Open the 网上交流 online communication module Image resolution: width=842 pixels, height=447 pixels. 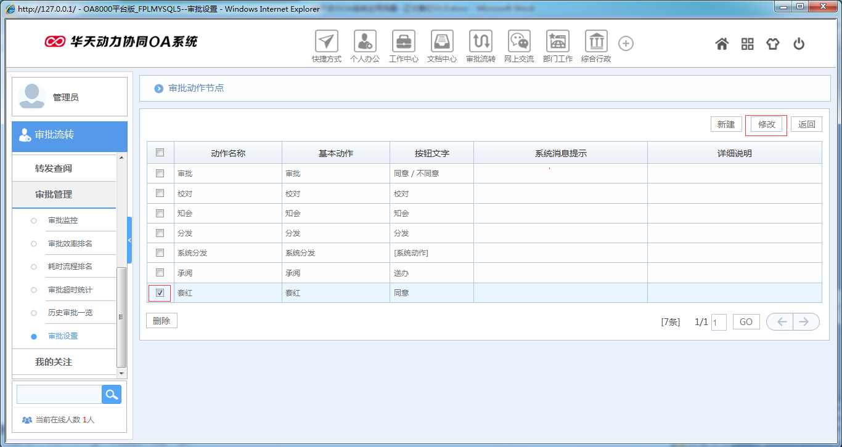[519, 43]
